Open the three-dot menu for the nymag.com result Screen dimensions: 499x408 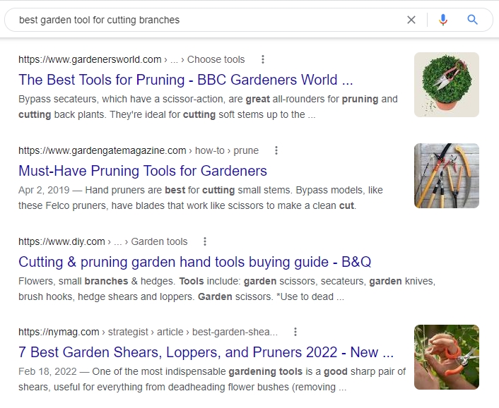coord(295,332)
